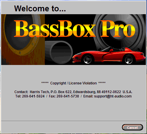Screen dimensions: 147x134
Task: Select the wooden cabinet speaker graphic
Action: [23, 39]
